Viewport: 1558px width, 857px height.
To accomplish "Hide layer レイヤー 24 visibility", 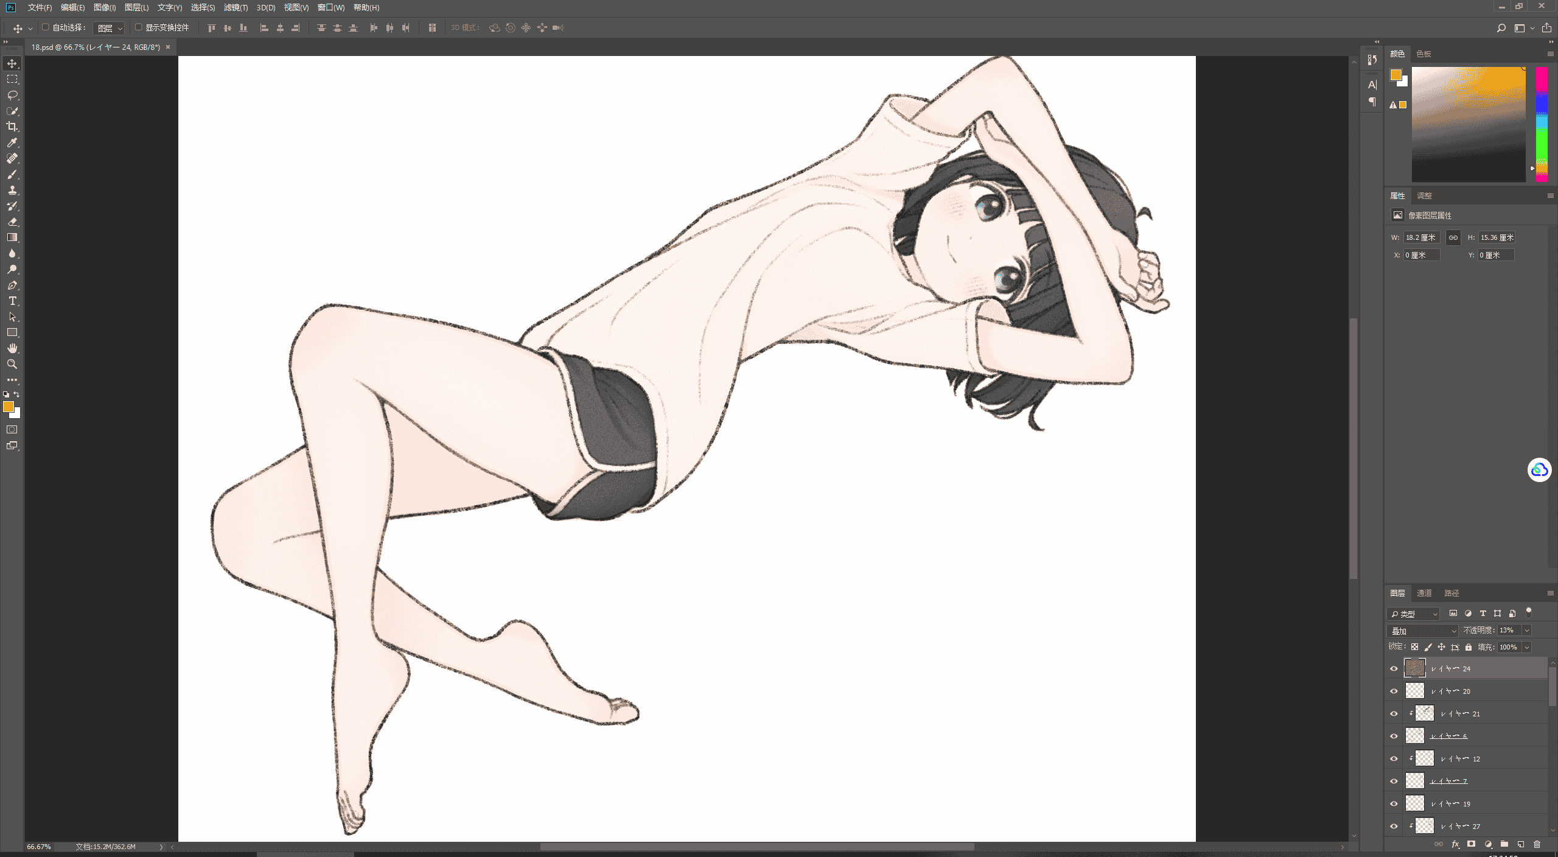I will click(1394, 668).
